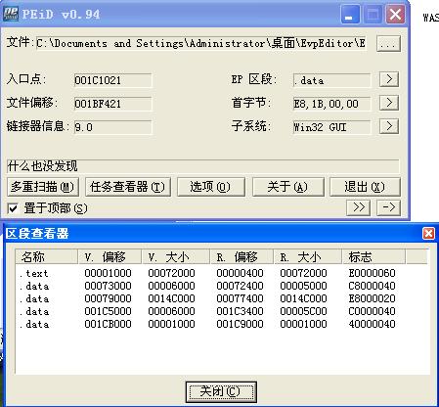Sort by 名称 column header

(x=47, y=256)
